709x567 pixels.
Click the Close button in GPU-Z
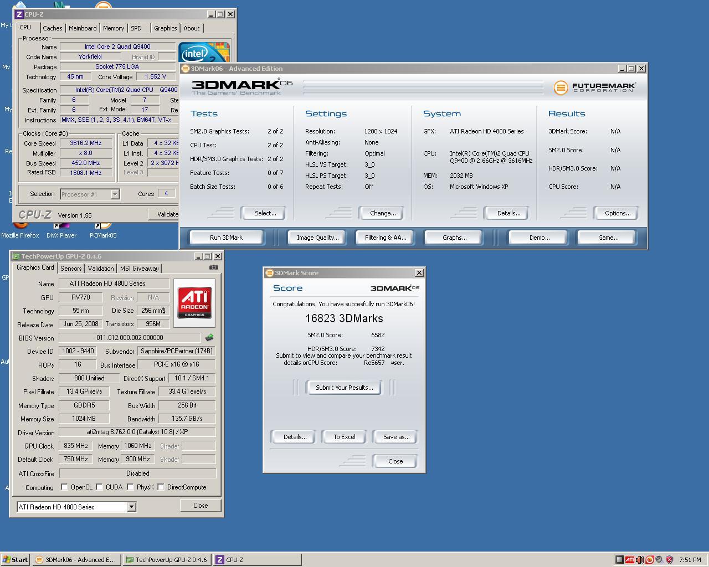pos(201,506)
